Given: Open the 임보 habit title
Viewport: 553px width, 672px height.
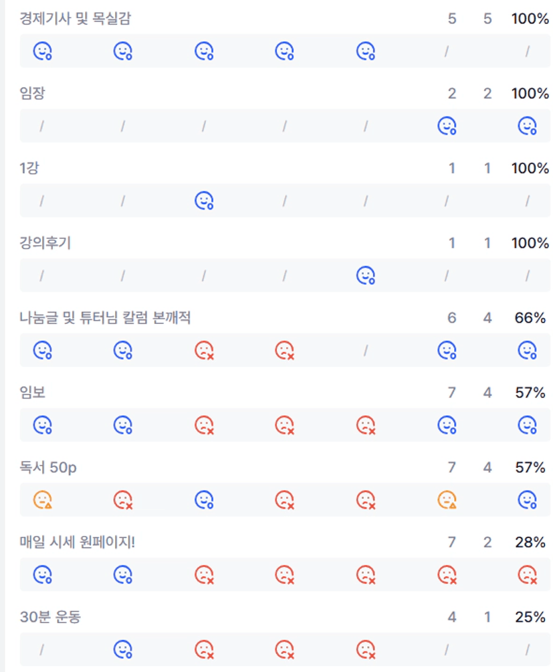Looking at the screenshot, I should tap(32, 393).
